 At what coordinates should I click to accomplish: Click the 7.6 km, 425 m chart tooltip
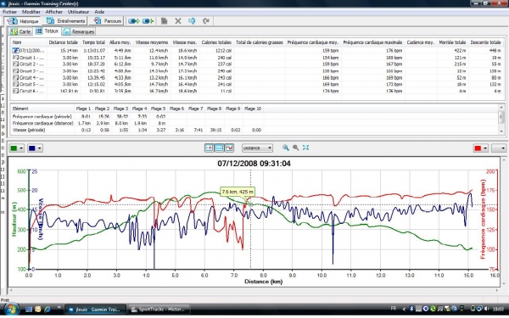coord(238,192)
